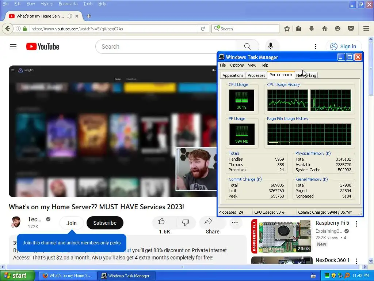
Task: Open options for NexDock 360 video
Action: pos(356,261)
